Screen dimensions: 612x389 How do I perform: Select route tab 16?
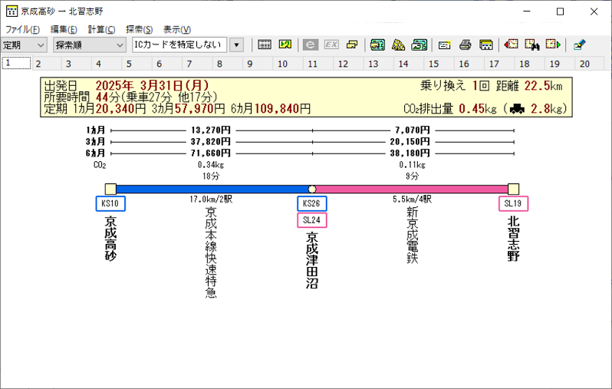(469, 64)
